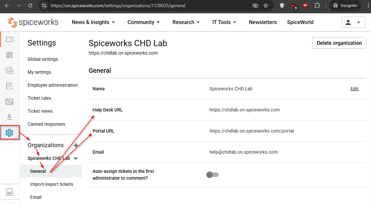This screenshot has height=204, width=371.
Task: Open the browser extensions puzzle icon
Action: [x=317, y=6]
